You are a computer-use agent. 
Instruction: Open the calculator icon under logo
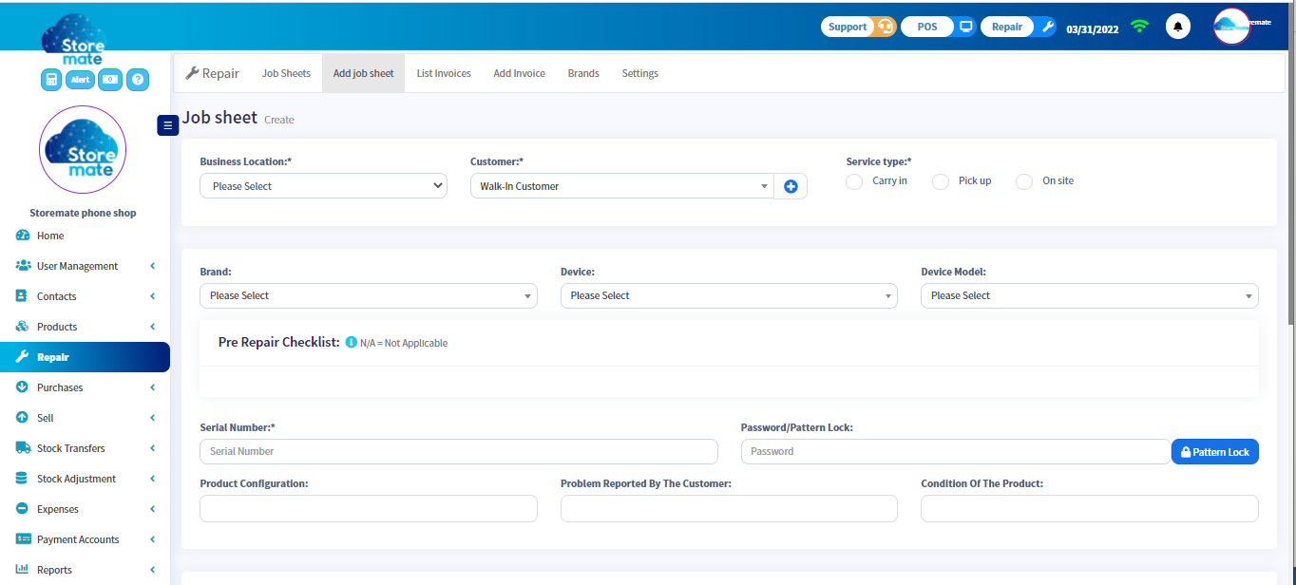click(x=51, y=80)
